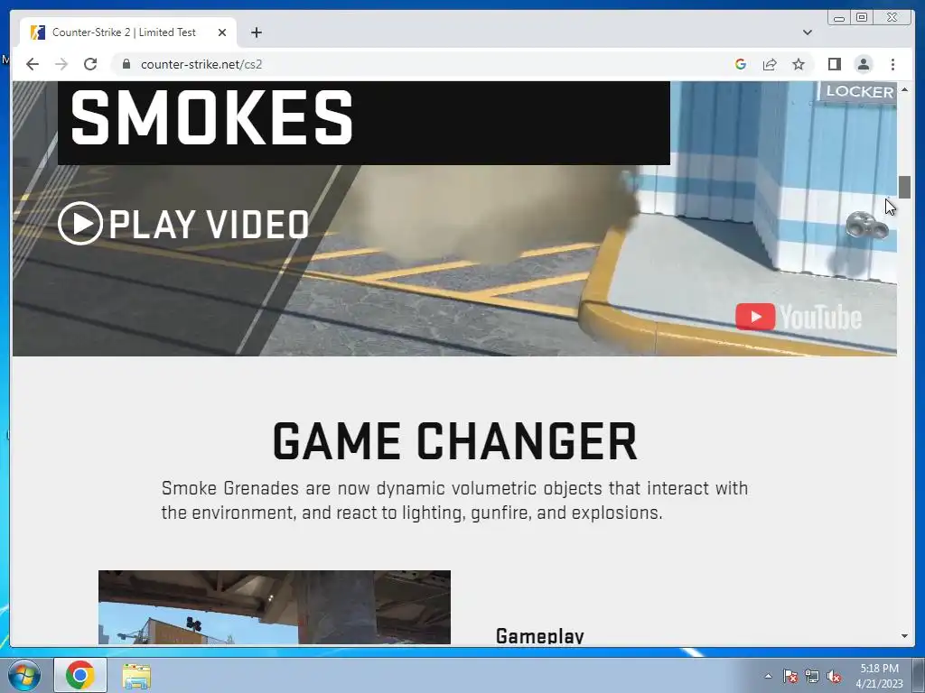The width and height of the screenshot is (925, 693).
Task: Click the GAME CHANGER heading
Action: [455, 440]
